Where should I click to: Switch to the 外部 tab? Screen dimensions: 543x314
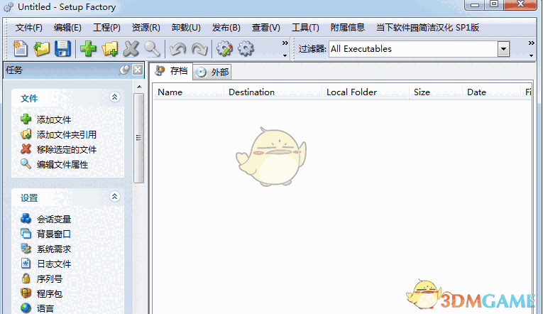click(212, 72)
